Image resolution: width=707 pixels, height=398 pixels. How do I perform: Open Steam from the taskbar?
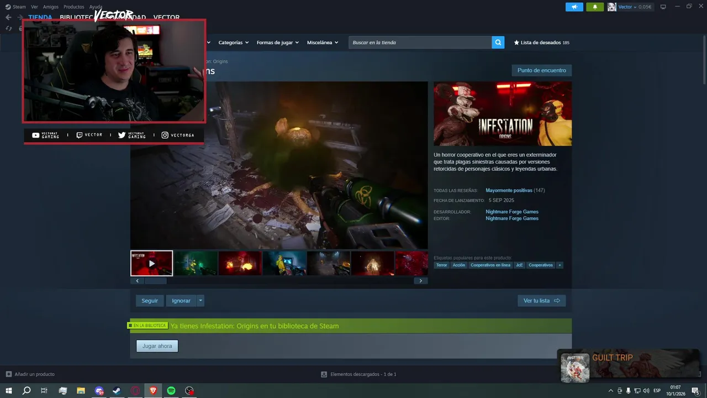[x=117, y=391]
